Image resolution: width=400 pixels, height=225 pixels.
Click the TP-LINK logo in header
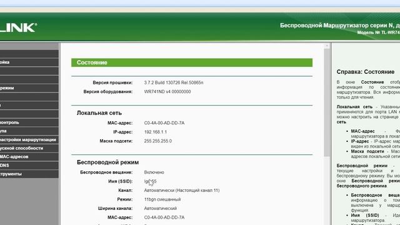[18, 27]
